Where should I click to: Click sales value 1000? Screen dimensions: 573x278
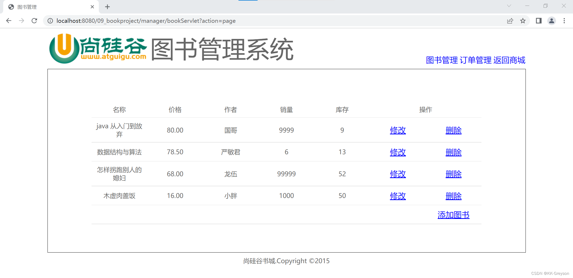[286, 196]
